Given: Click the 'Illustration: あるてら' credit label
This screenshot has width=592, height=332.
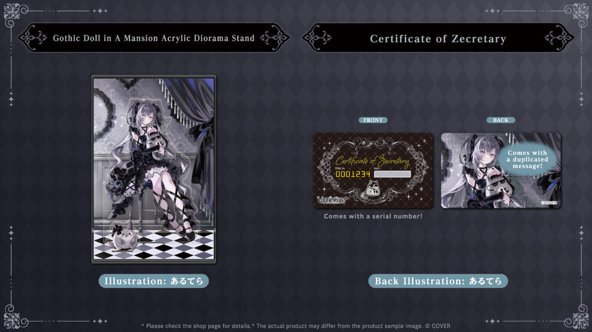Looking at the screenshot, I should pyautogui.click(x=154, y=281).
